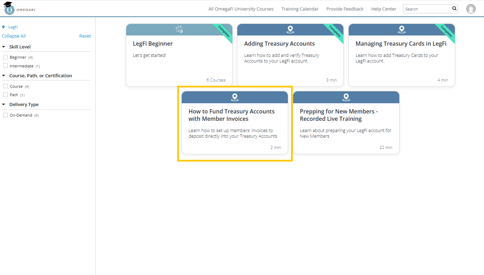
Task: Check the Beginner skill level filter
Action: (5, 57)
